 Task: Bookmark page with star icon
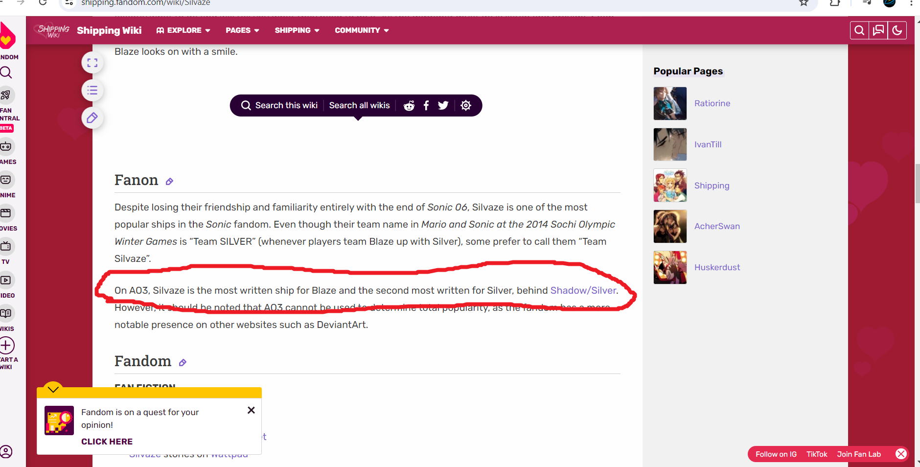click(804, 3)
